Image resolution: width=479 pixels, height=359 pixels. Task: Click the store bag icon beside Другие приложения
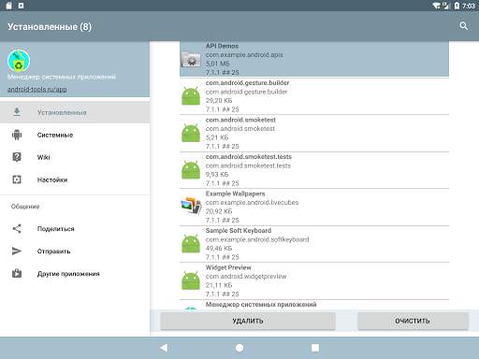pos(17,273)
